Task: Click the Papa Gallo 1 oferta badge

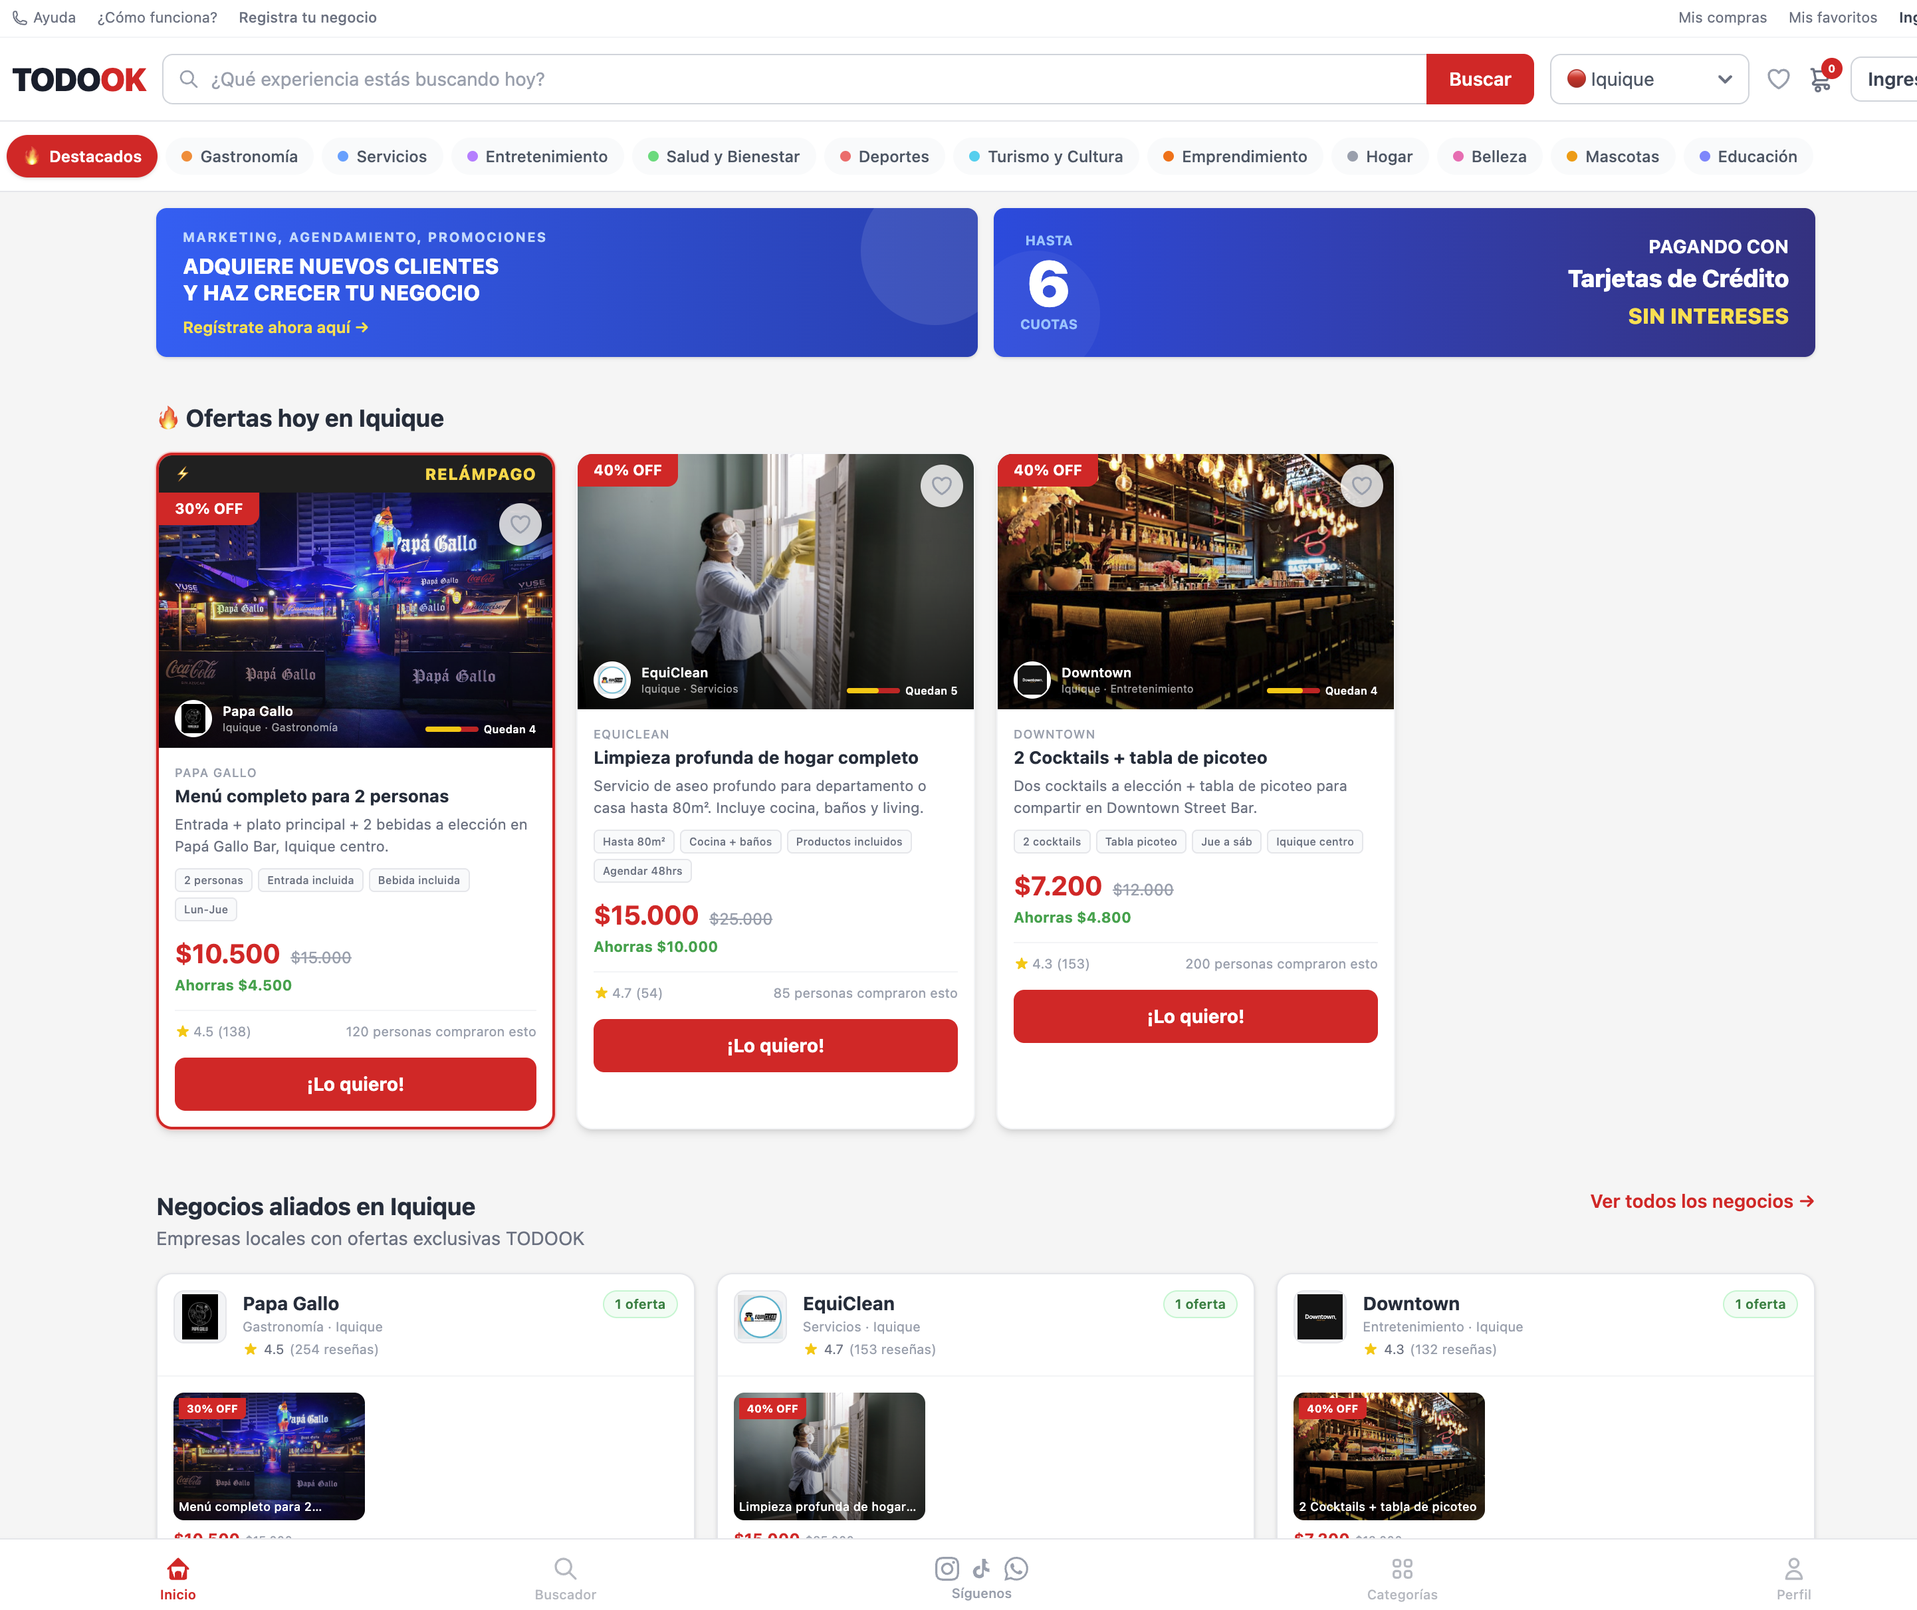Action: click(x=639, y=1304)
